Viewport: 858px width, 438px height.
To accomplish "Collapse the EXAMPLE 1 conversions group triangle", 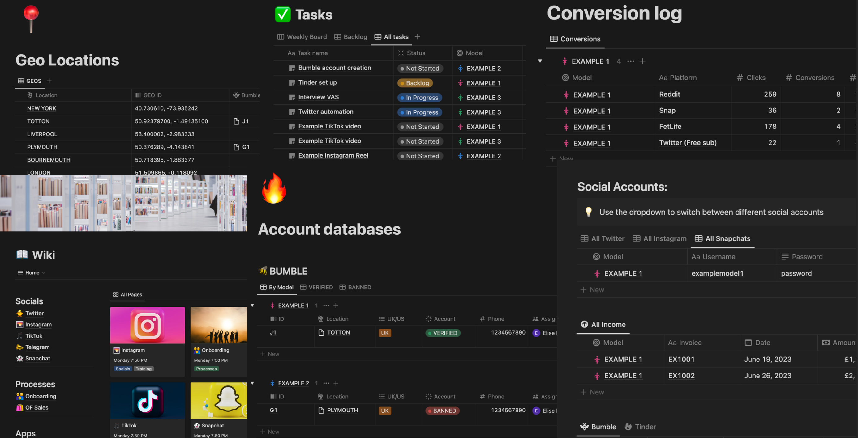I will [540, 61].
